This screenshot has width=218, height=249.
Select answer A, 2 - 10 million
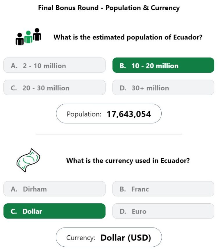pyautogui.click(x=54, y=65)
